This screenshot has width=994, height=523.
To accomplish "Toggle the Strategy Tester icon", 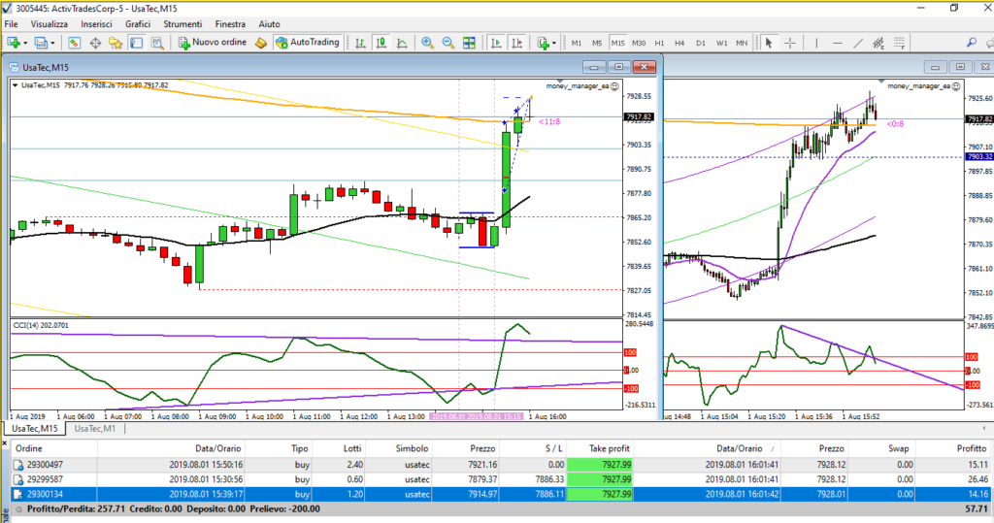I will (157, 43).
